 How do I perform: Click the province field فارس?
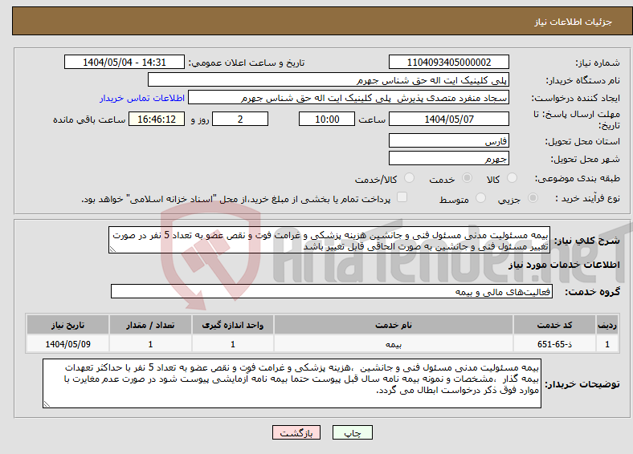click(448, 140)
